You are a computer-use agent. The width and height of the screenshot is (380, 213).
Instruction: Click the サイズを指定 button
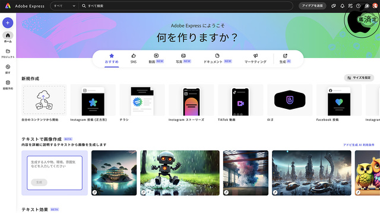point(359,78)
